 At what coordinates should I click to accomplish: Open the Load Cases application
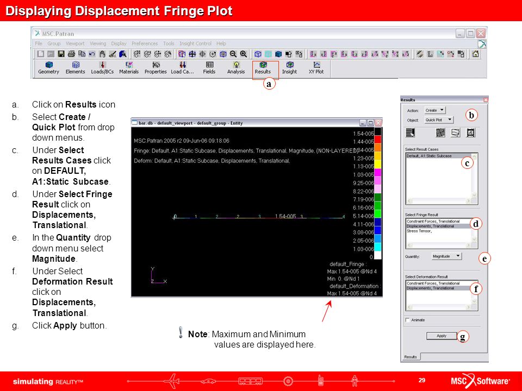click(x=182, y=68)
